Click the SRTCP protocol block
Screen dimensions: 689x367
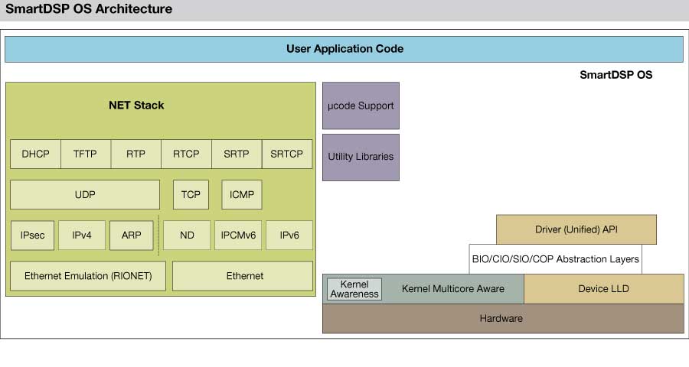[287, 154]
